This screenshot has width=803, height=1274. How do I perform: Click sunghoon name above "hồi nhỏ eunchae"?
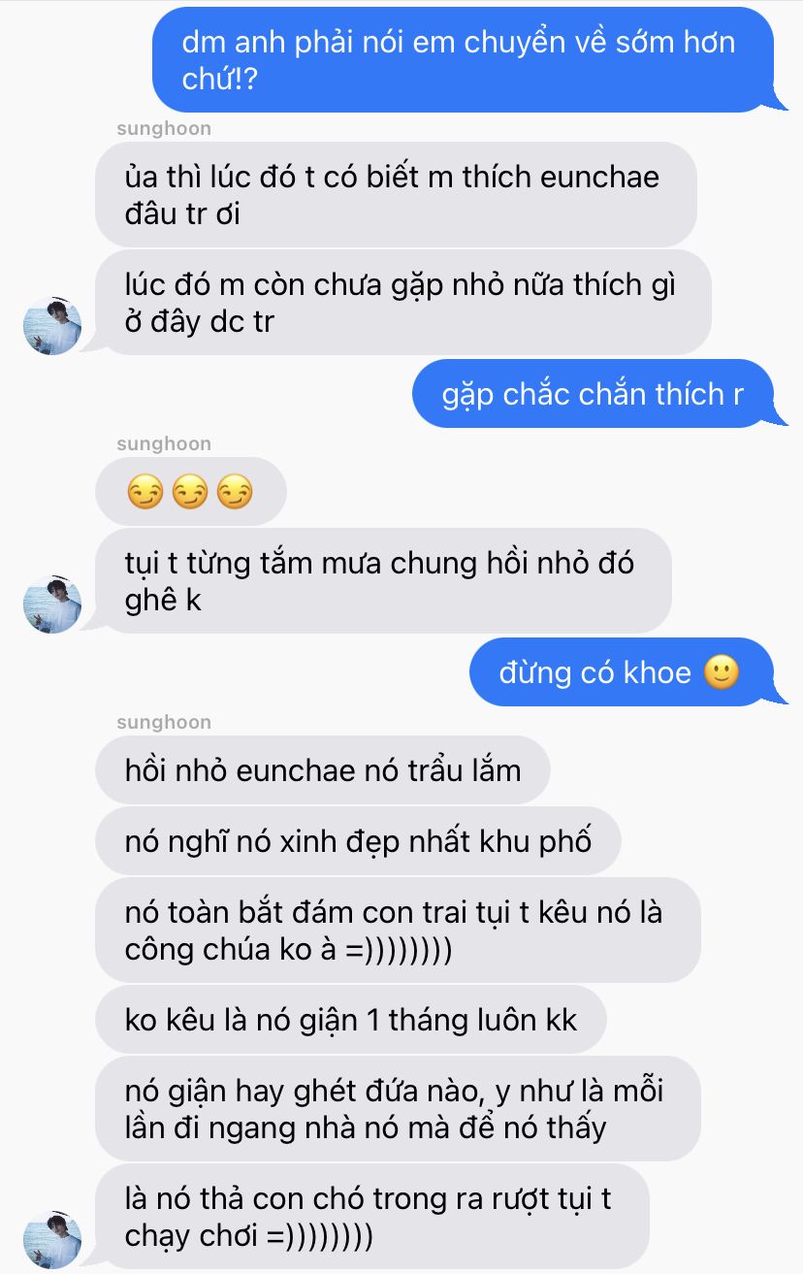(164, 723)
